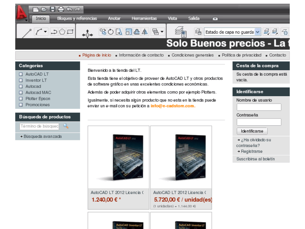
Task: Open the Layer Properties manager icon
Action: click(x=181, y=32)
